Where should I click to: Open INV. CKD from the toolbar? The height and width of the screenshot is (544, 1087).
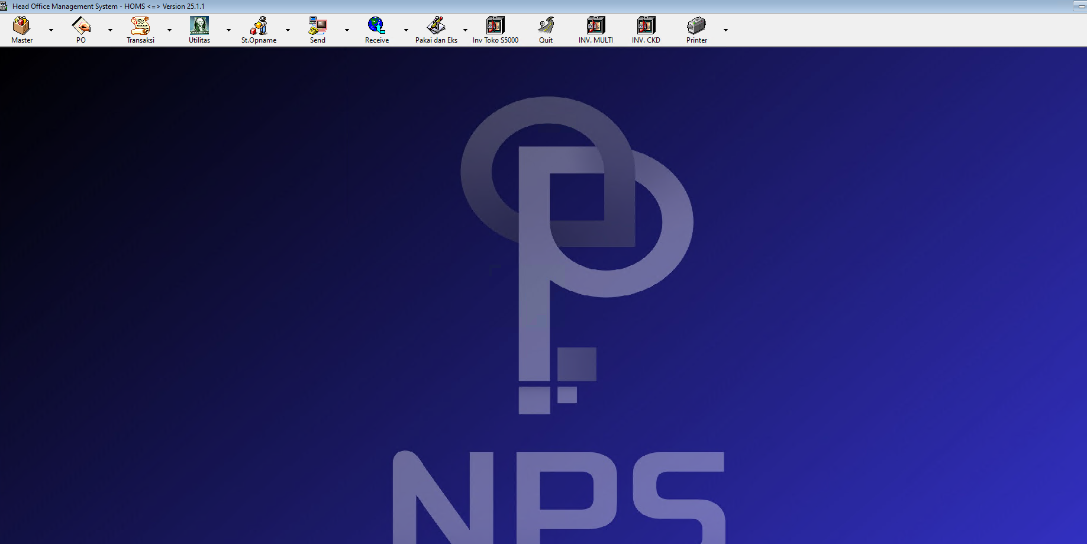[646, 30]
